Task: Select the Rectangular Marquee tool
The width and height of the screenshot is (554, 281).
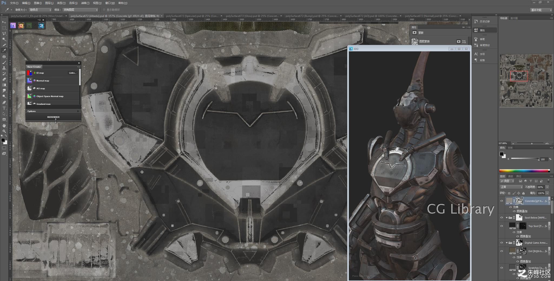Action: (x=4, y=28)
